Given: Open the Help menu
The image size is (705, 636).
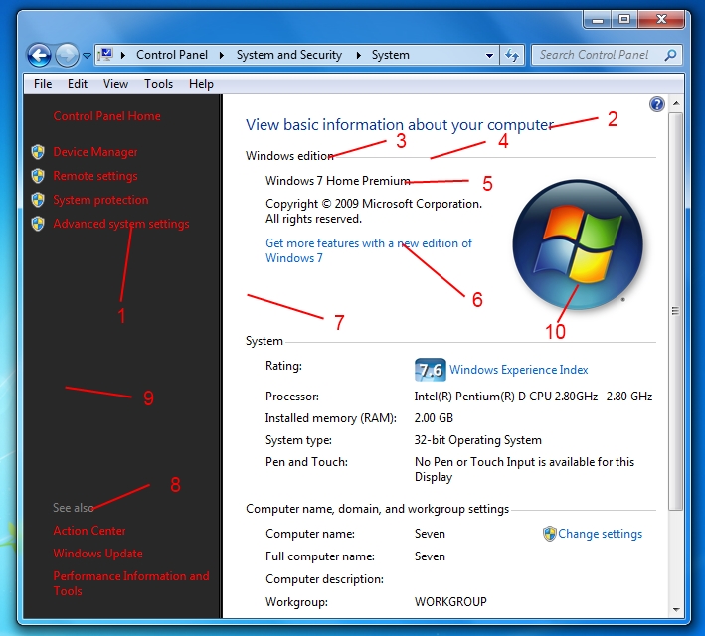Looking at the screenshot, I should pyautogui.click(x=201, y=84).
